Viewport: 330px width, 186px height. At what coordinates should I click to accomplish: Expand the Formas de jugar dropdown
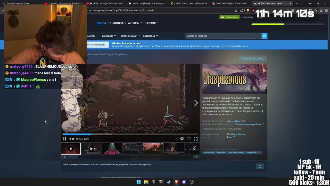[x=129, y=36]
